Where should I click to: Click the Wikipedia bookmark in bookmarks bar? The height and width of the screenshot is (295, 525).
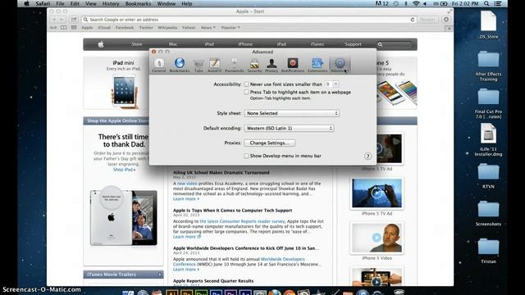(167, 28)
